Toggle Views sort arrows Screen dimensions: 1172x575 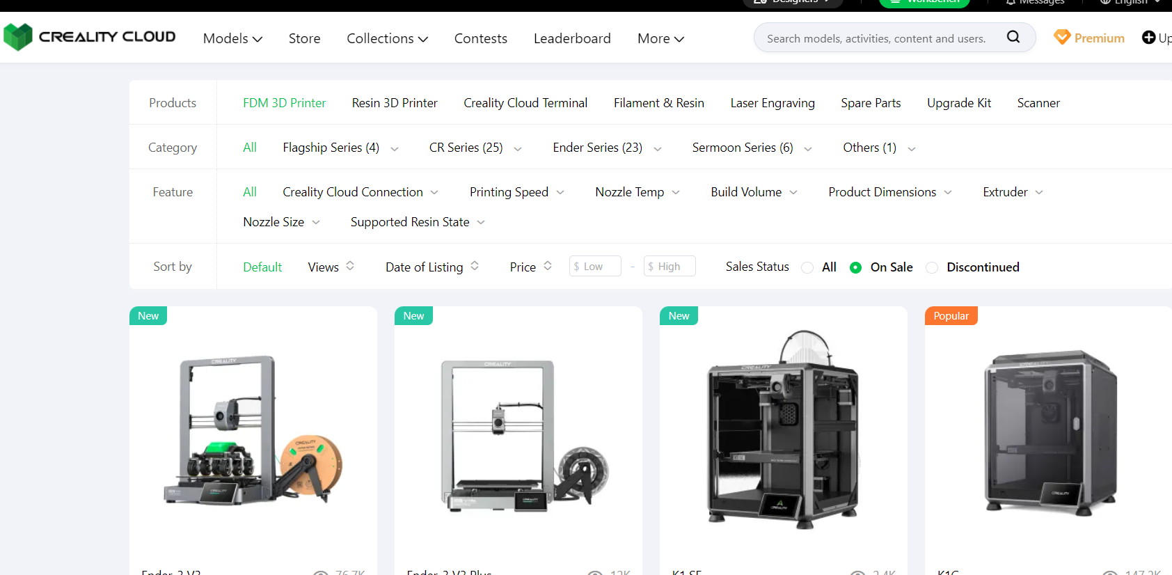click(x=350, y=266)
